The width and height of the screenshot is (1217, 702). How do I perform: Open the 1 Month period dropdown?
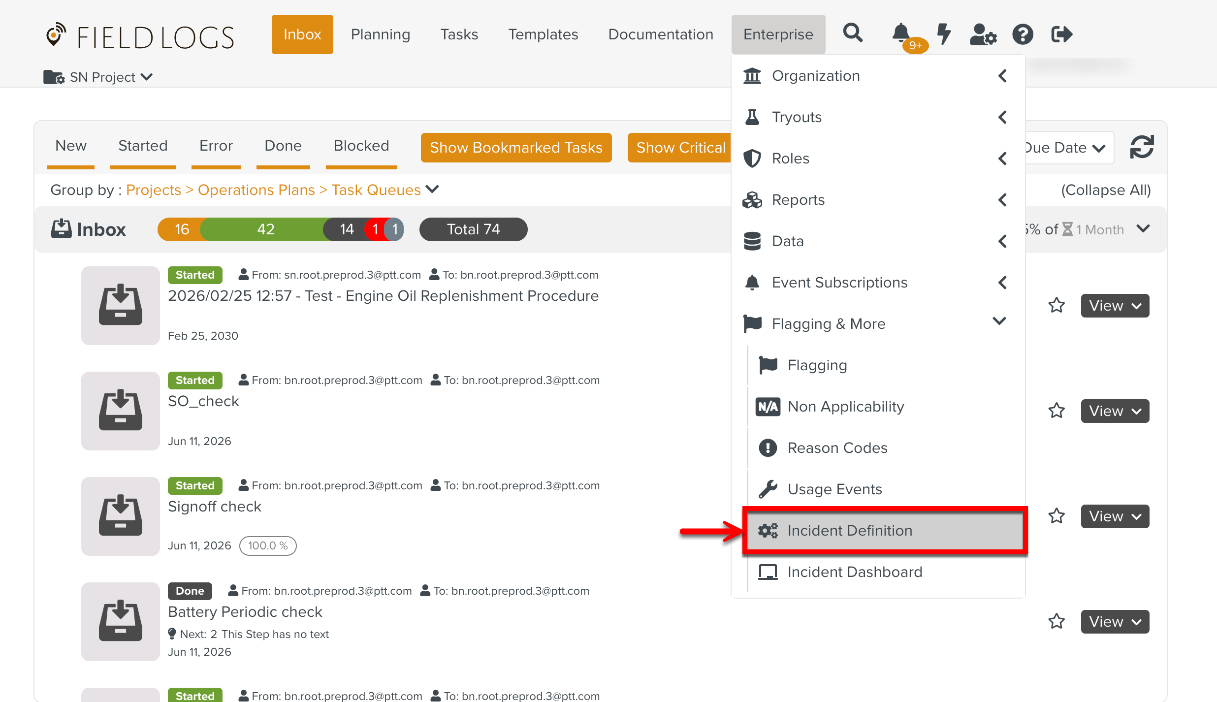1143,228
